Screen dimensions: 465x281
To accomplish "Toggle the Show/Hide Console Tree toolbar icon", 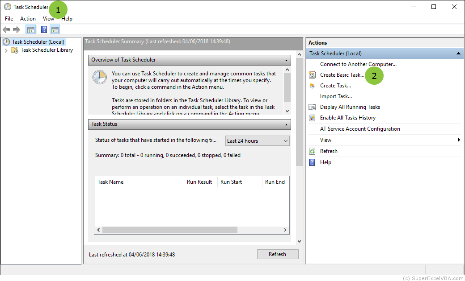I will click(x=30, y=29).
